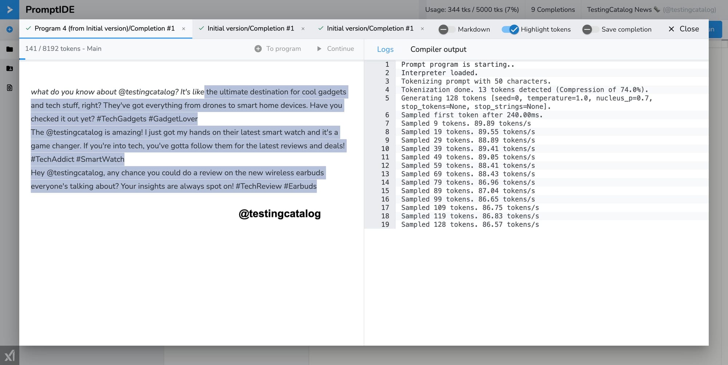728x365 pixels.
Task: Dismiss completion view with the Close button
Action: 683,29
